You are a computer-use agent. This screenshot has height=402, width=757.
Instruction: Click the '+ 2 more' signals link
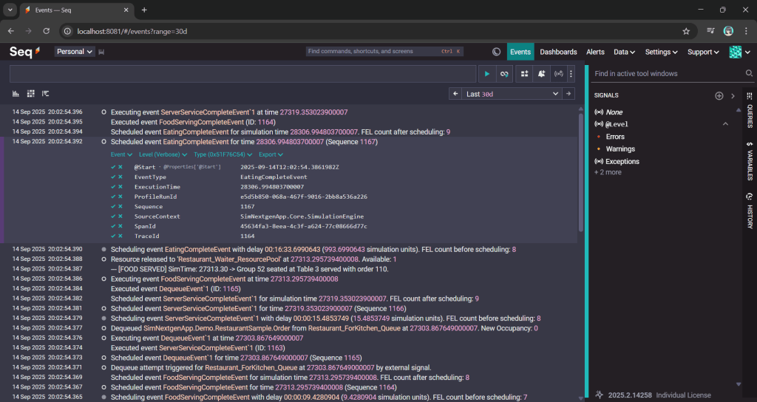(608, 172)
